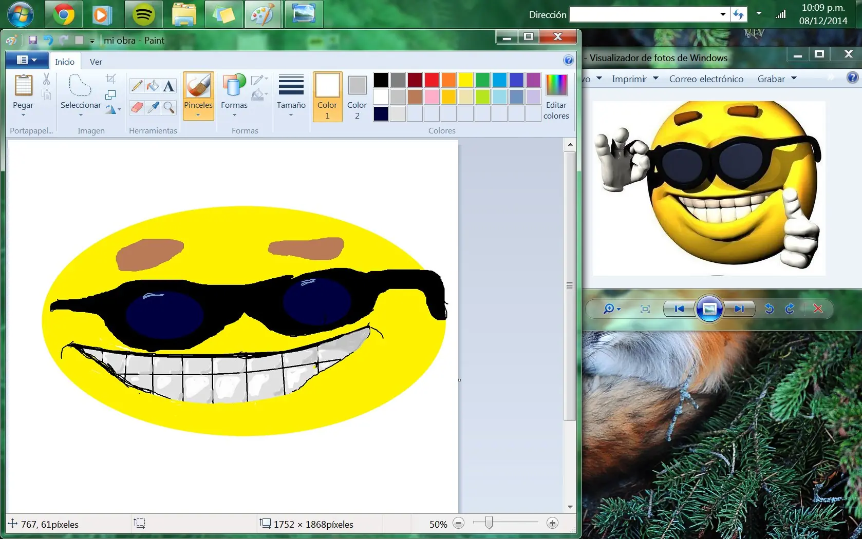Open the Seleccionar dropdown arrow
862x539 pixels.
(x=81, y=115)
